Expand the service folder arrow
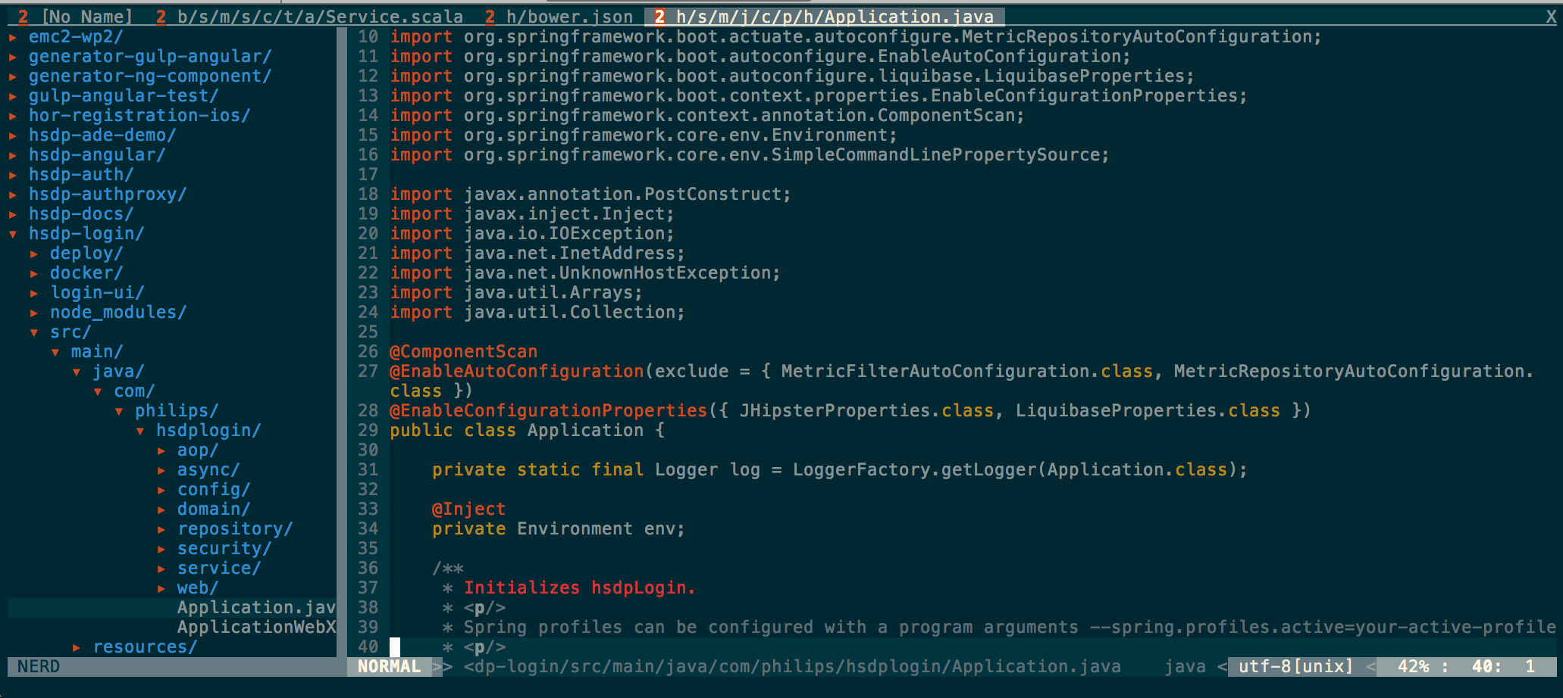 coord(162,569)
